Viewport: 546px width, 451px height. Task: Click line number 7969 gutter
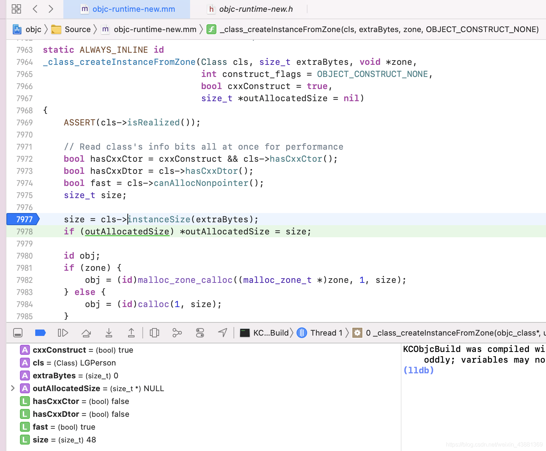coord(24,123)
